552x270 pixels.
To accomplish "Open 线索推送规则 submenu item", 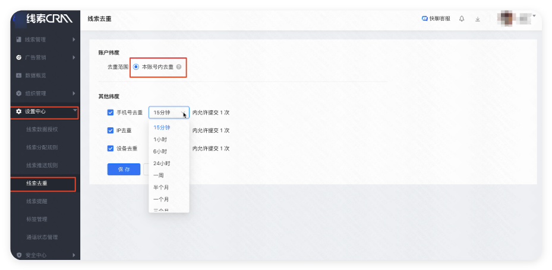I will coord(42,165).
